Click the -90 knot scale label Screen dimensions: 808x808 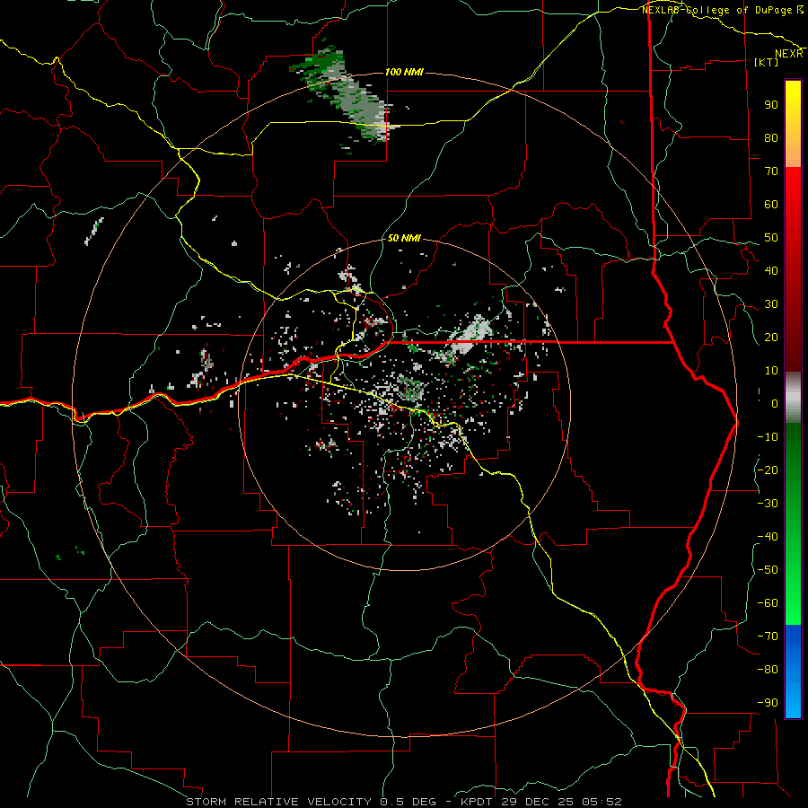click(768, 703)
